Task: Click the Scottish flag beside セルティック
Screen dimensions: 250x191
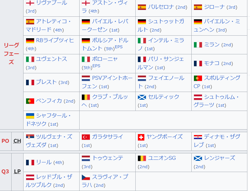Action: [x=142, y=97]
